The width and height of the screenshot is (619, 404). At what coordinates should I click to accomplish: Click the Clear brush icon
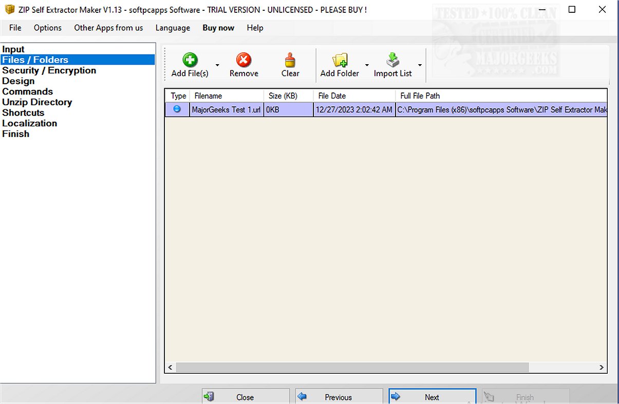tap(290, 60)
